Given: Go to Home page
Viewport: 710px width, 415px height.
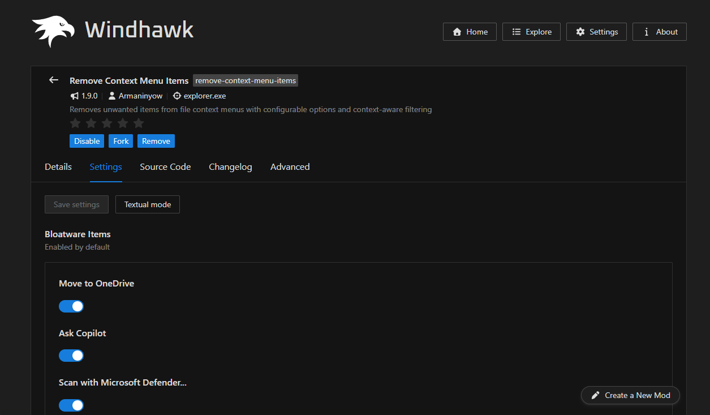Looking at the screenshot, I should (470, 32).
